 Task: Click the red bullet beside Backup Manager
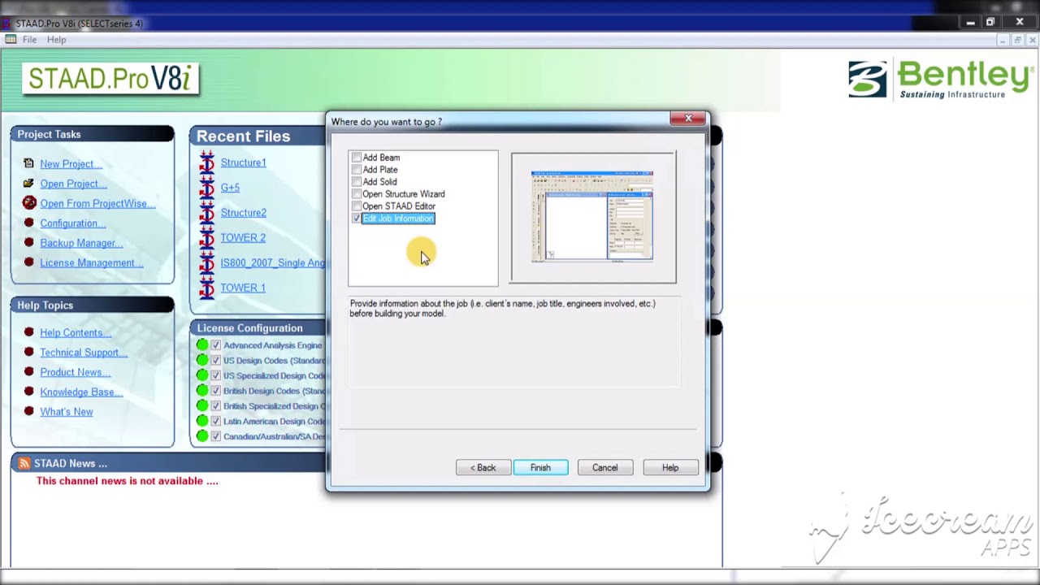tap(29, 243)
